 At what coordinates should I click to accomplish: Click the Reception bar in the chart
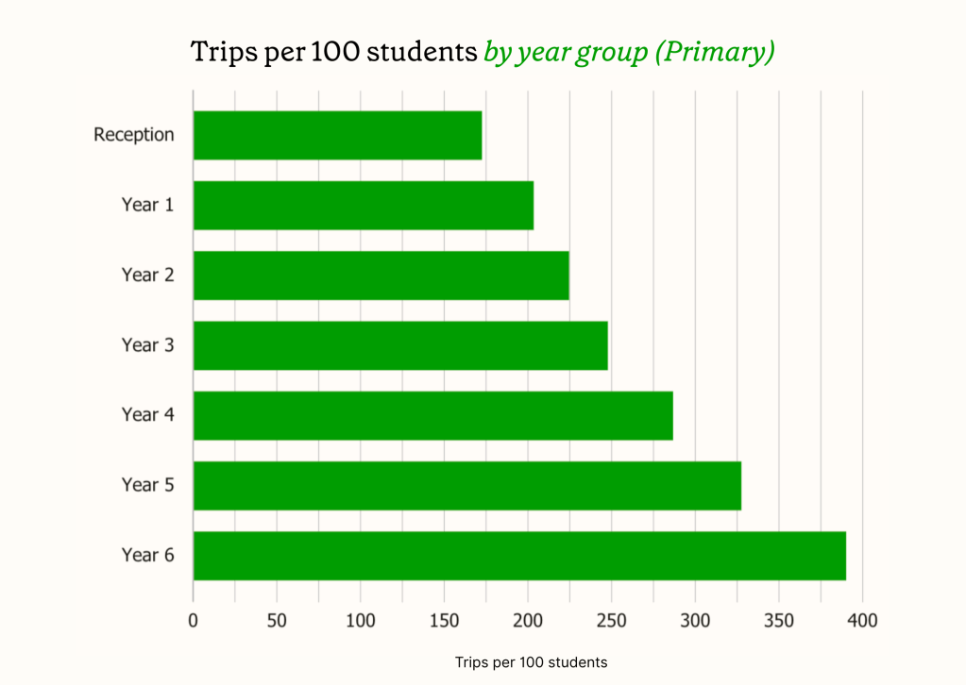click(x=337, y=135)
